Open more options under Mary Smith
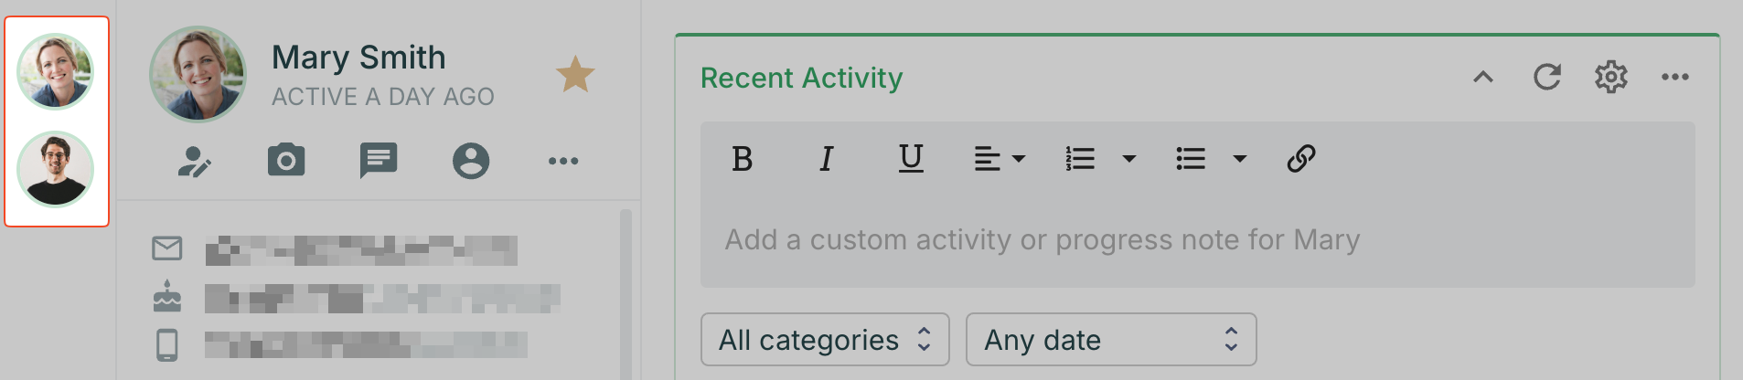The height and width of the screenshot is (380, 1743). click(563, 161)
